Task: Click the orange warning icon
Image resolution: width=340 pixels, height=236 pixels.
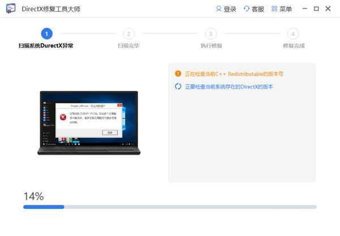Action: click(178, 74)
